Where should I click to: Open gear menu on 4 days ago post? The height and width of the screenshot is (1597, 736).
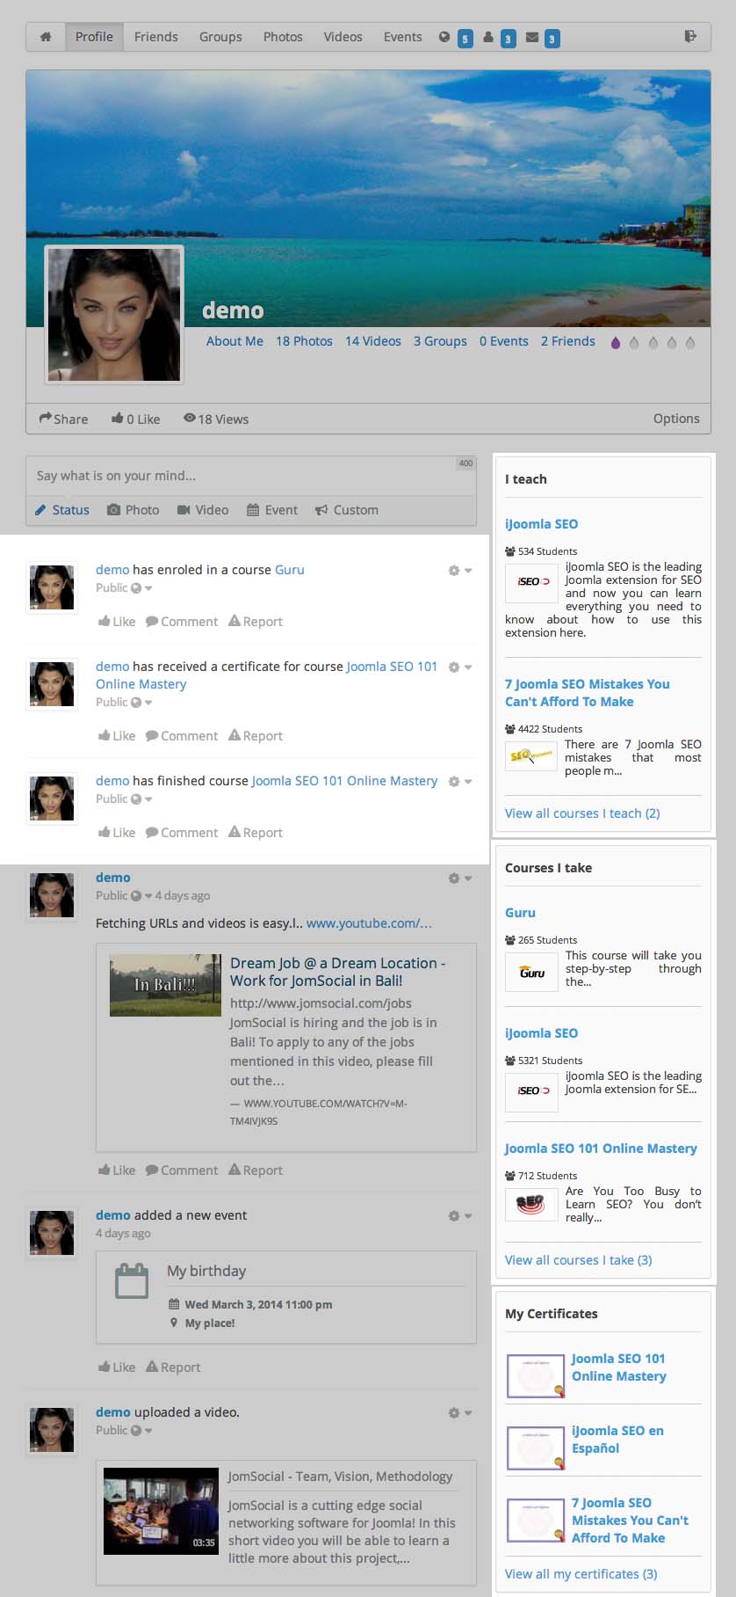(x=459, y=879)
